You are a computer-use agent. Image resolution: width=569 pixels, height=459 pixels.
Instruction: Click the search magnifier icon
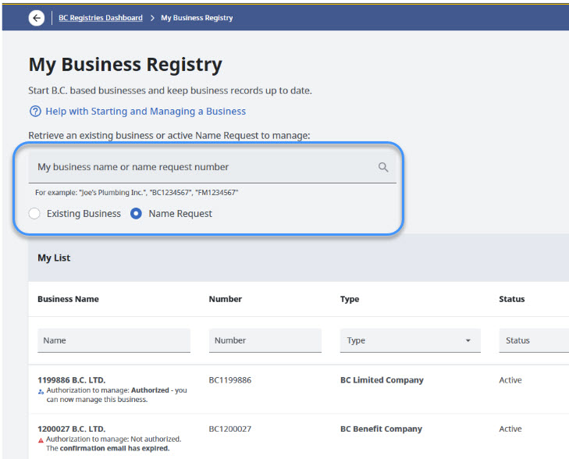point(383,167)
